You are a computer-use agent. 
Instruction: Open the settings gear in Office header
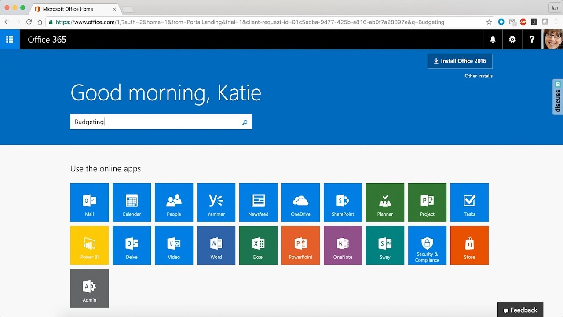(512, 40)
